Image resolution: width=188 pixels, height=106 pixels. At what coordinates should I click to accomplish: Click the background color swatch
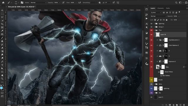[x=3, y=90]
